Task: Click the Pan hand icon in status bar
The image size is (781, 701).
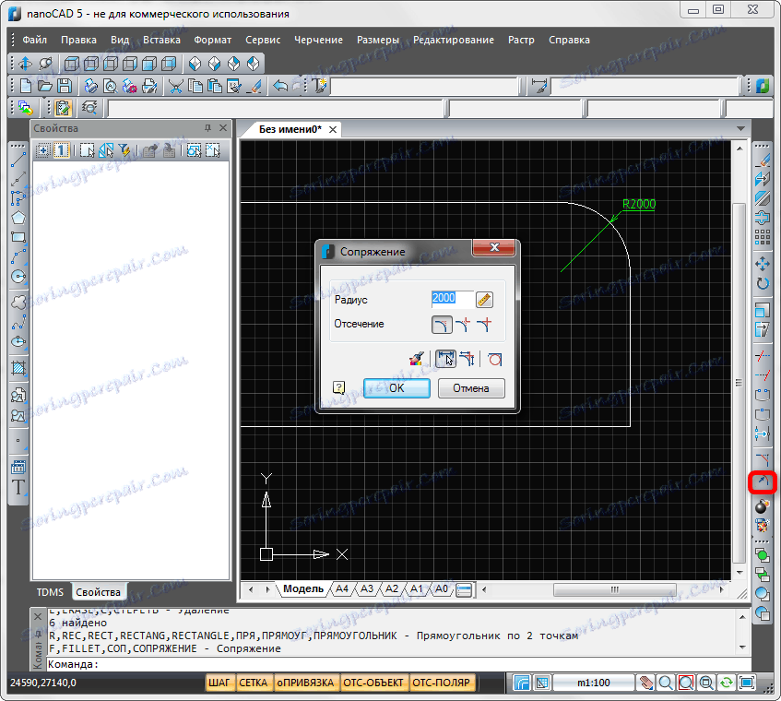Action: [x=646, y=683]
